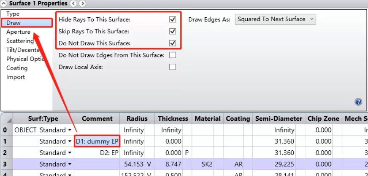
Task: Select the Aperture properties section
Action: (x=18, y=32)
